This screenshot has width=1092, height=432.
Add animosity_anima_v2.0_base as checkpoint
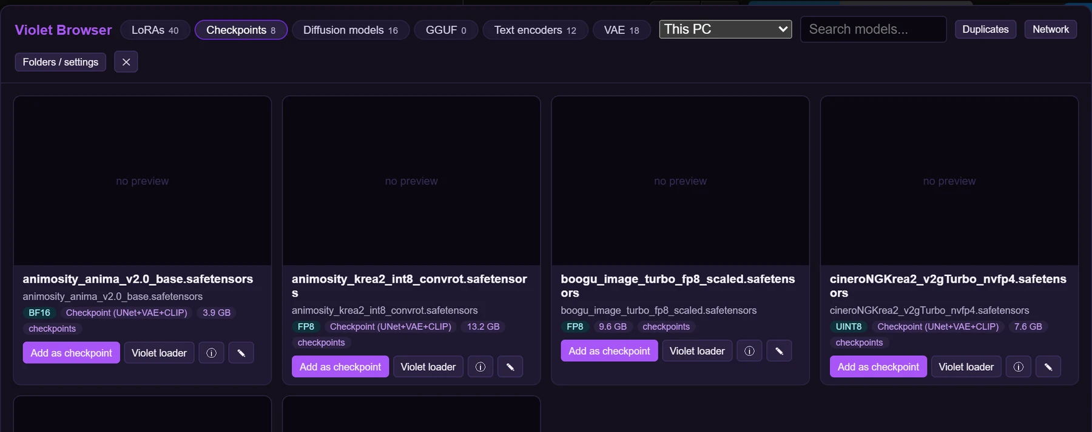72,353
